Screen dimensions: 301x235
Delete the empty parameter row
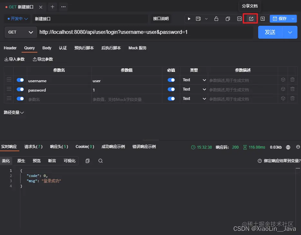point(292,98)
